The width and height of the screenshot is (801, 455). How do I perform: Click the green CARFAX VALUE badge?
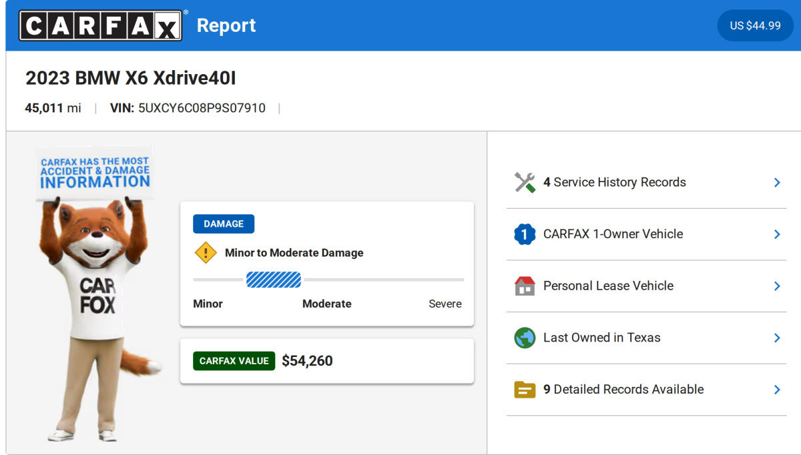(234, 361)
